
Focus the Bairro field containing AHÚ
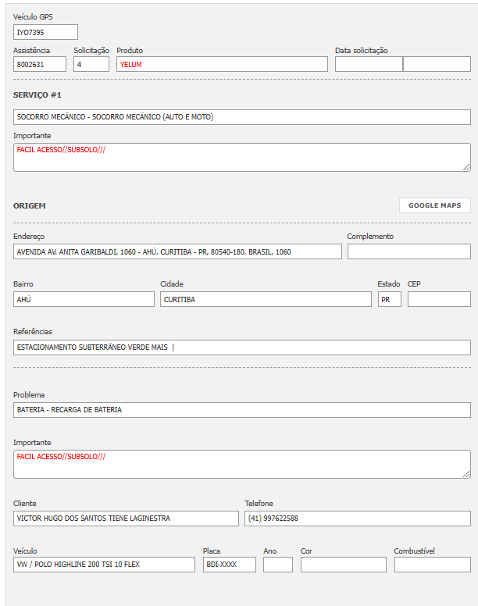pos(84,299)
